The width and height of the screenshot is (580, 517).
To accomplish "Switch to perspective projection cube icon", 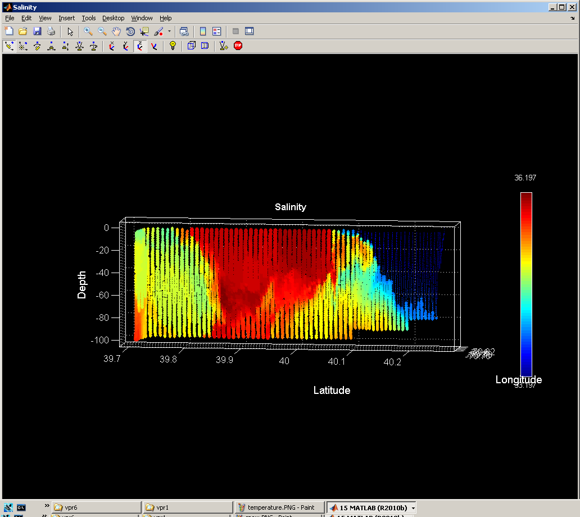I will click(x=205, y=46).
